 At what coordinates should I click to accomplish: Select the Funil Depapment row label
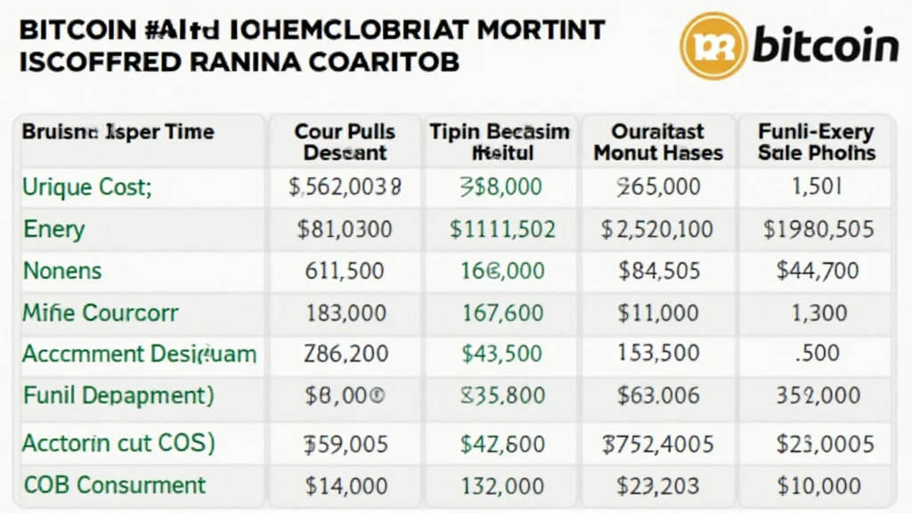click(118, 395)
